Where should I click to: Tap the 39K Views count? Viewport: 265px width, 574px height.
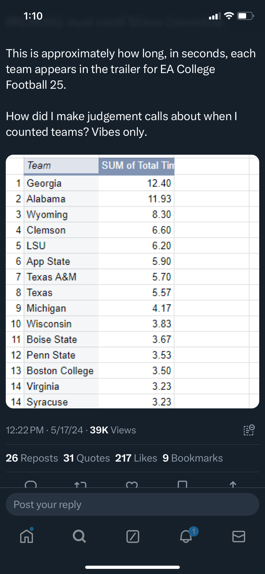click(113, 430)
